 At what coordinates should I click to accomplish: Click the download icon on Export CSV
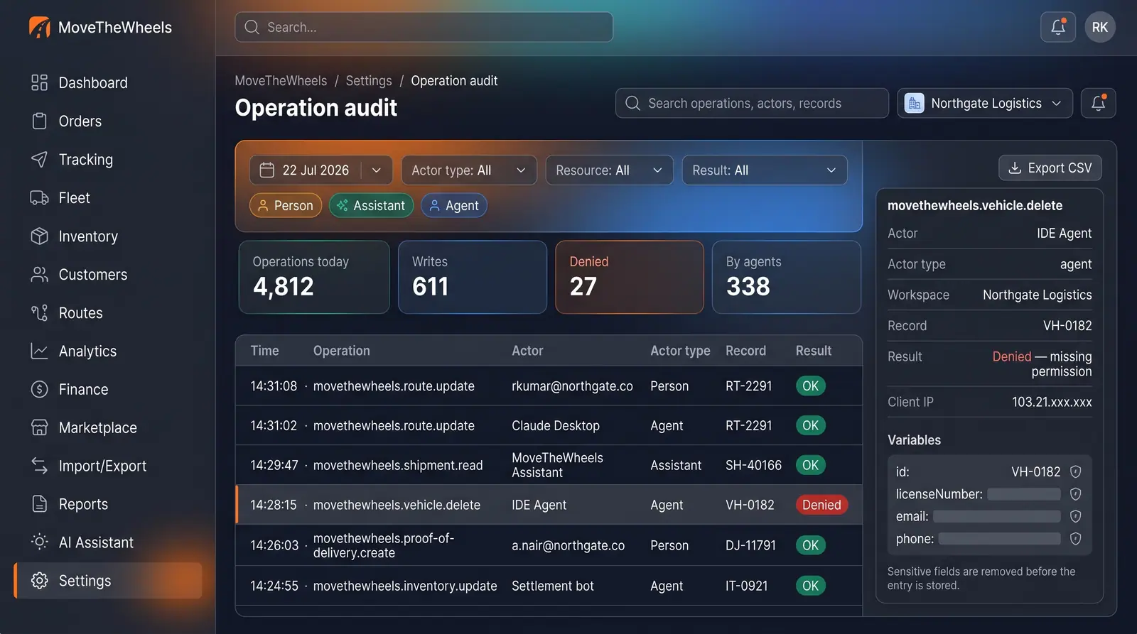1015,168
